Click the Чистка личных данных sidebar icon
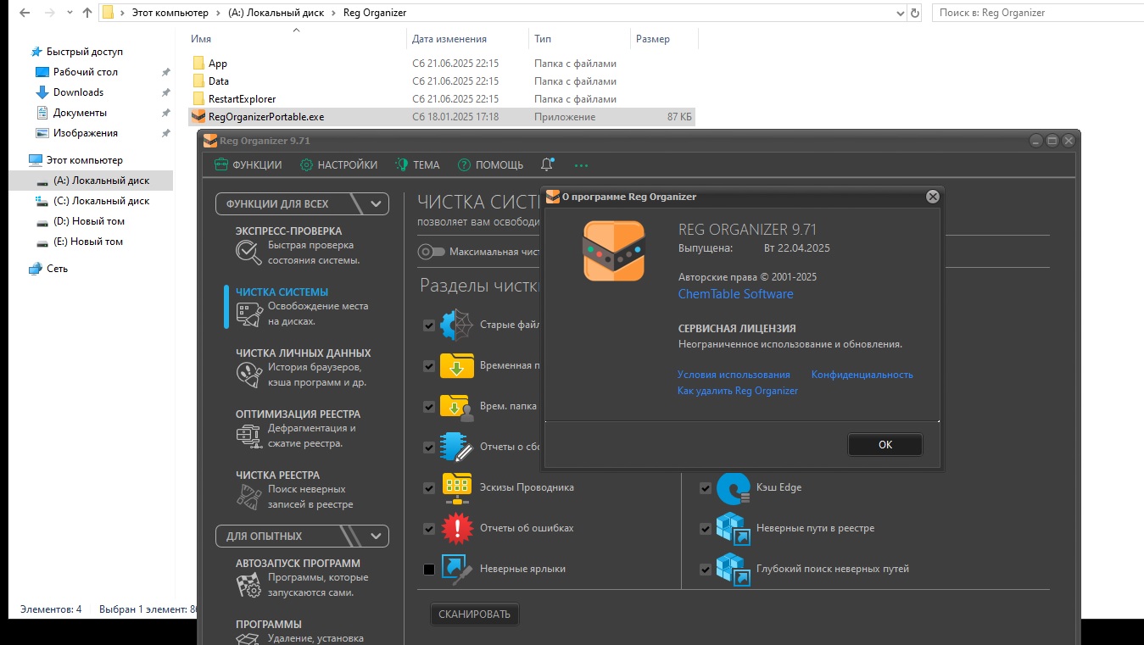Image resolution: width=1144 pixels, height=645 pixels. 248,375
